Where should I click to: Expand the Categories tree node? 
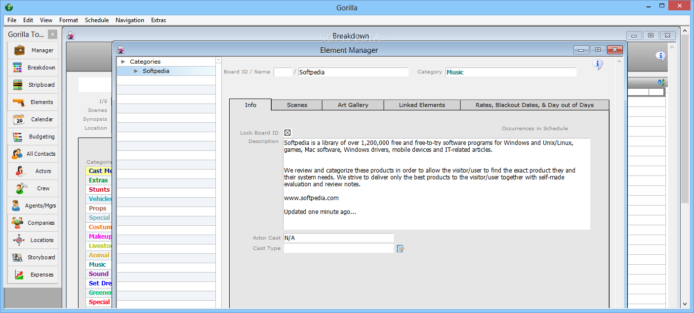tap(123, 62)
